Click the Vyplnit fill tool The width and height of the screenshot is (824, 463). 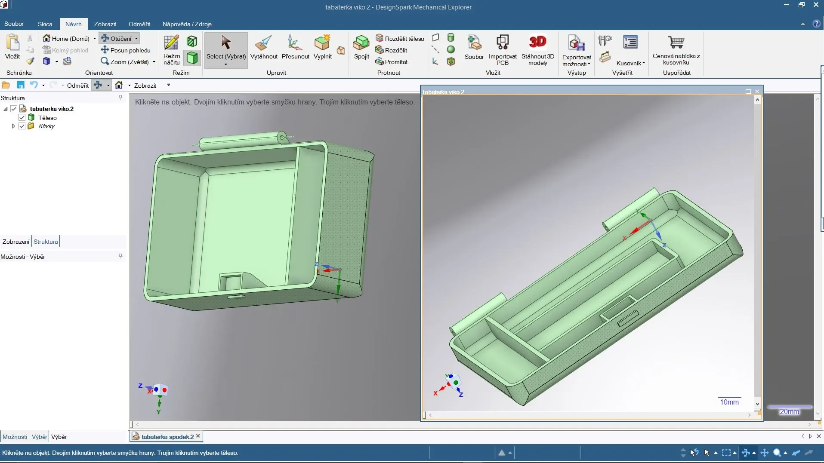pyautogui.click(x=323, y=47)
